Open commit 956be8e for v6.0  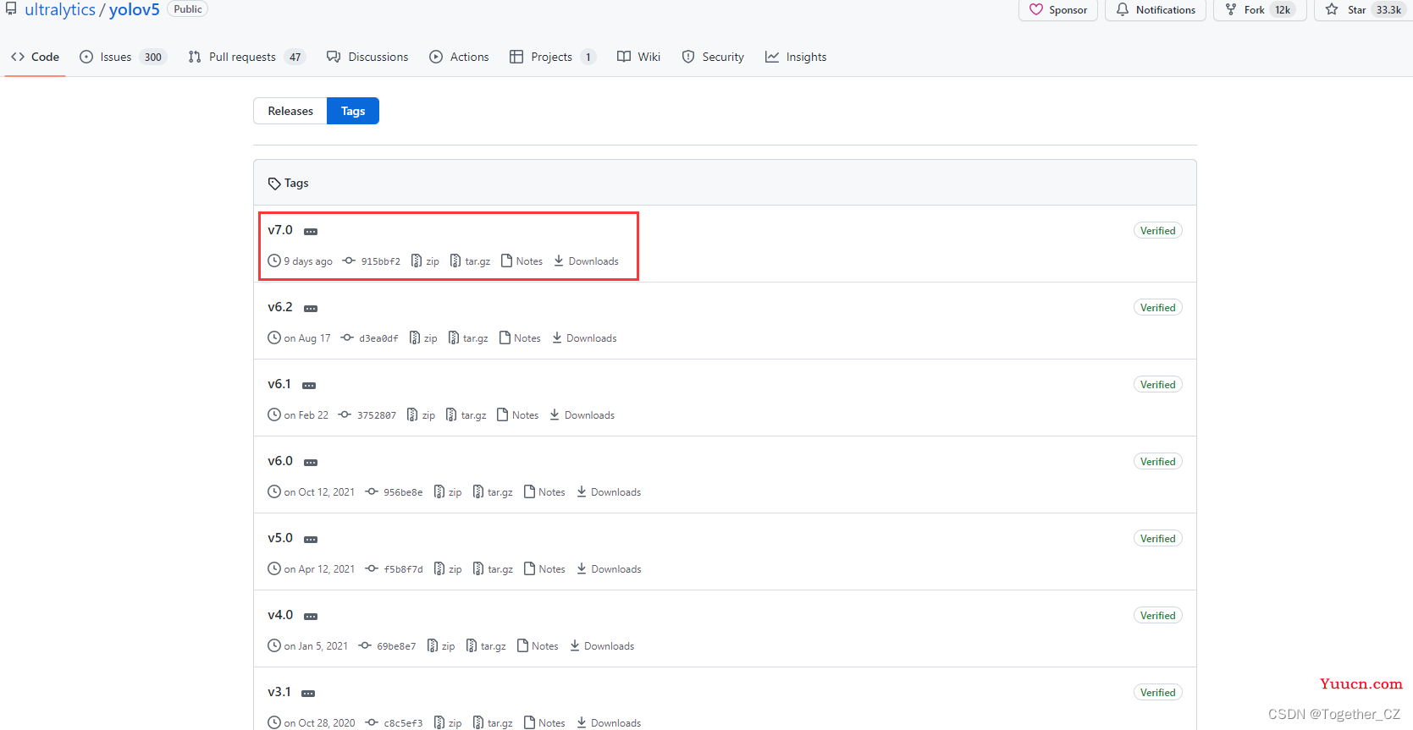[x=395, y=492]
